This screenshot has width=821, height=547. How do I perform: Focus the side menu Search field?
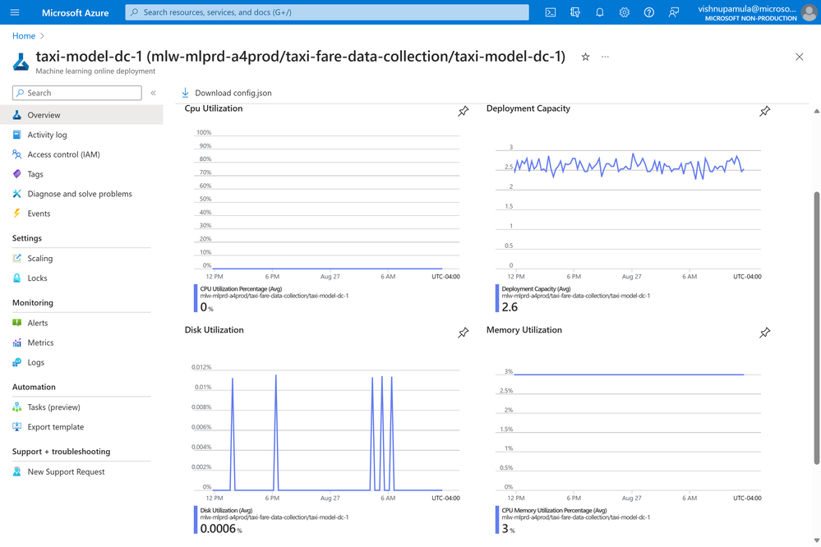tap(77, 93)
